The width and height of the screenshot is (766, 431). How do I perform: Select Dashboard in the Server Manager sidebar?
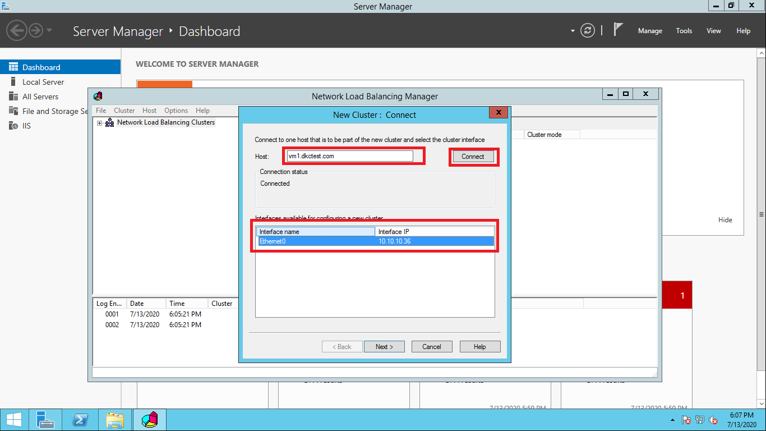click(x=60, y=67)
